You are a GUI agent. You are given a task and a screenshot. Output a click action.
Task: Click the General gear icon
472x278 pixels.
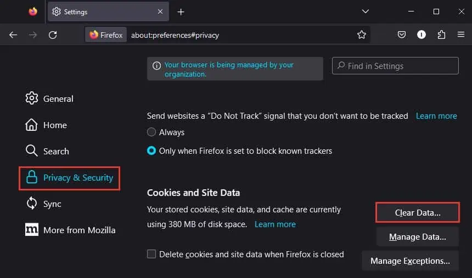(32, 98)
